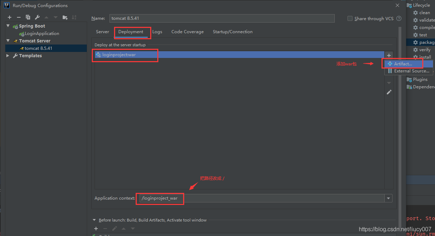435x236 pixels.
Task: Collapse the Before launch section
Action: 94,220
